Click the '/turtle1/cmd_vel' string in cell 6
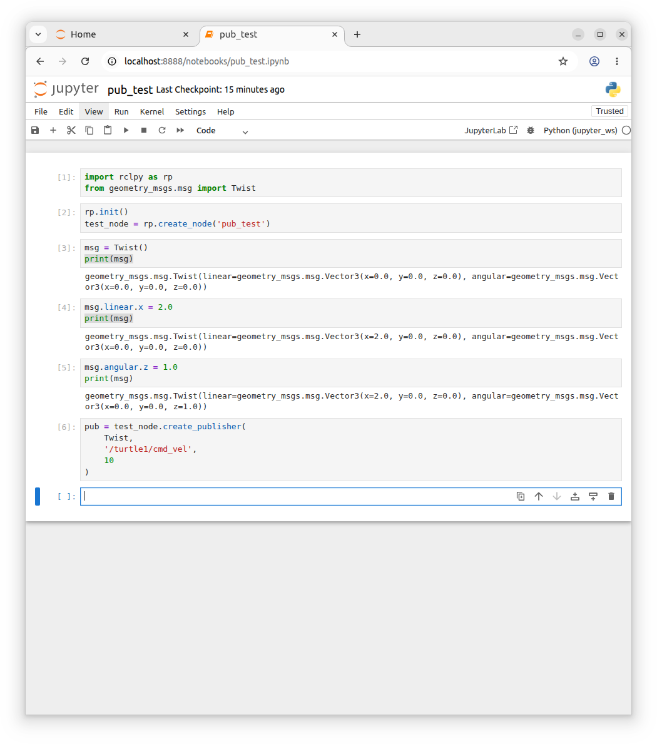657x744 pixels. click(x=148, y=449)
